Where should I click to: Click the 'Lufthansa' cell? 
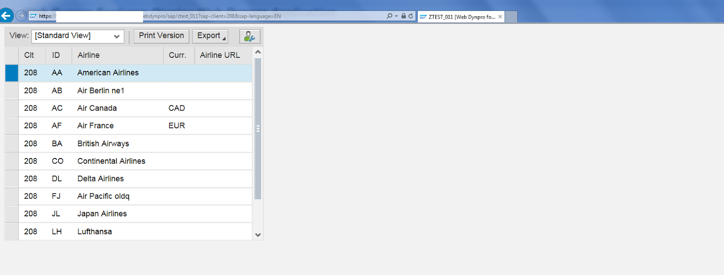pos(118,232)
